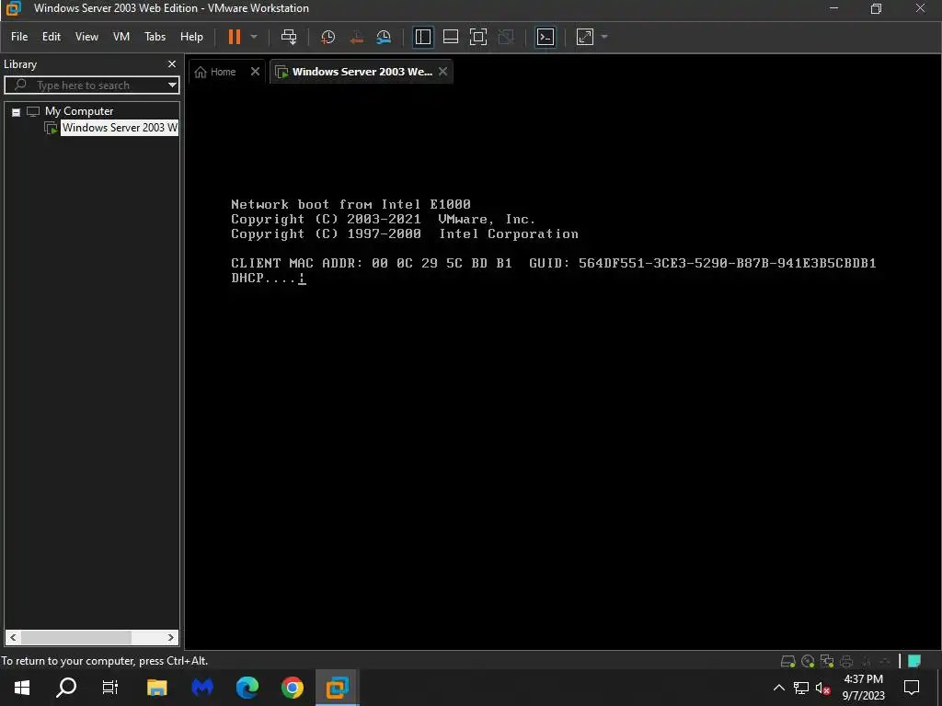Click inside the VM console DHCP line
The height and width of the screenshot is (706, 942).
click(269, 278)
